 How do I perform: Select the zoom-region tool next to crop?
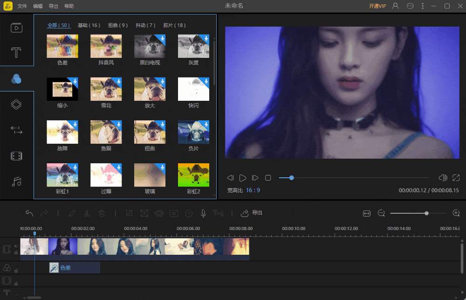click(144, 213)
